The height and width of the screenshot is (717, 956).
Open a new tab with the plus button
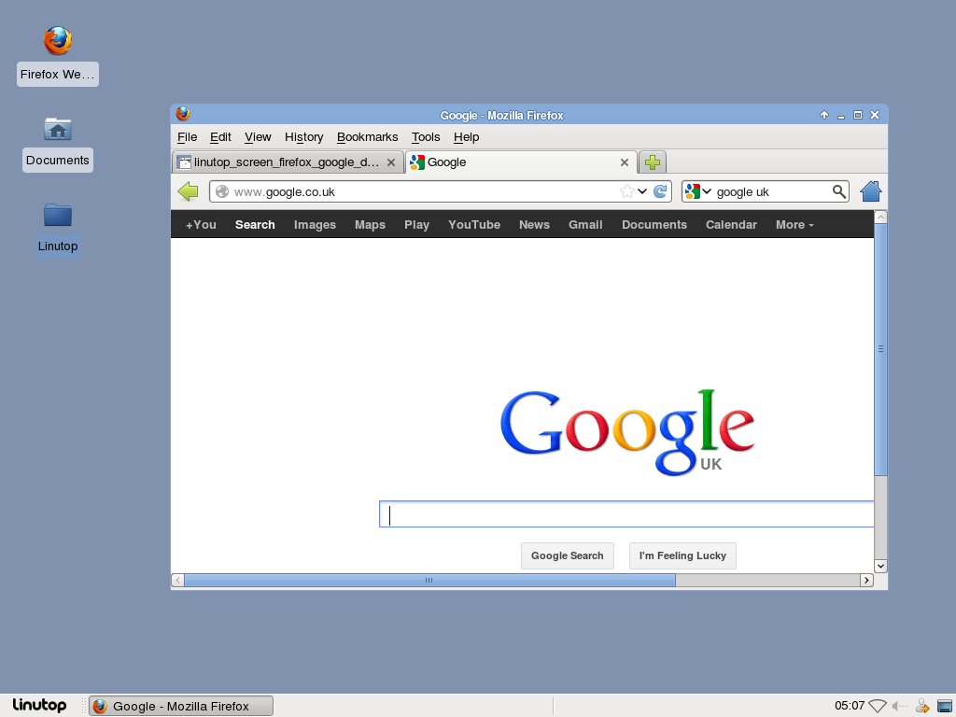coord(653,162)
